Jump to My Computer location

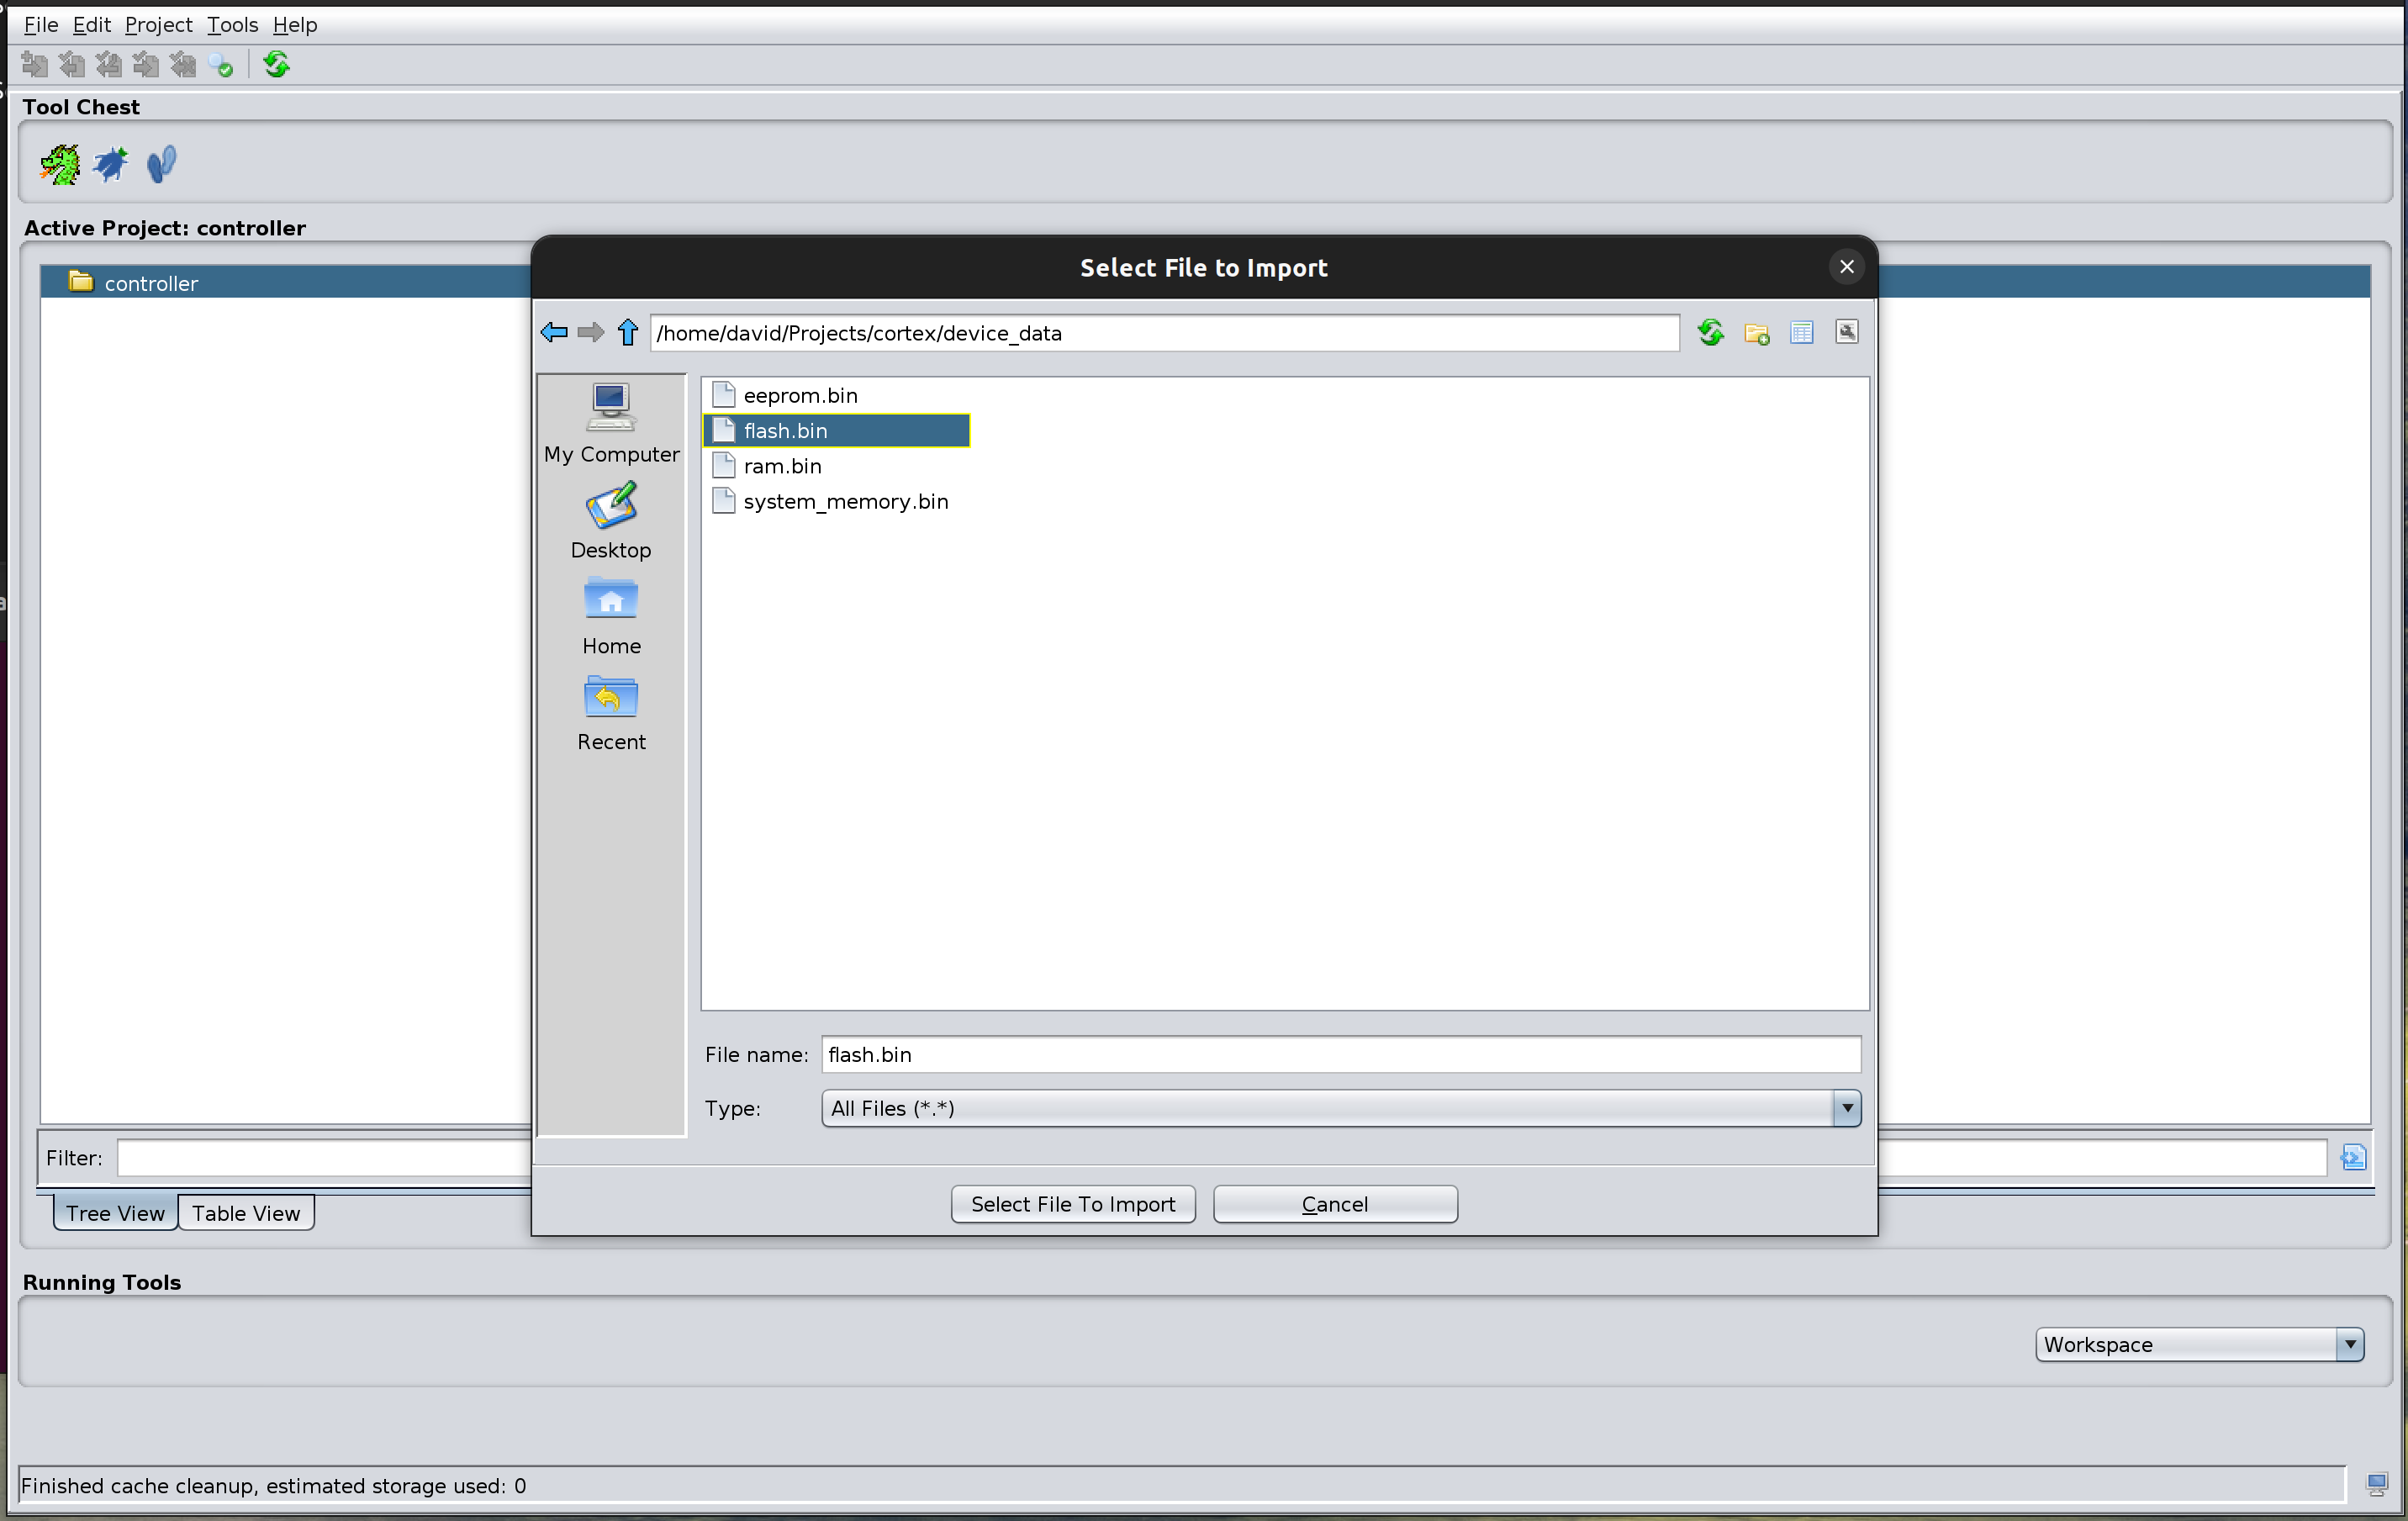[611, 424]
